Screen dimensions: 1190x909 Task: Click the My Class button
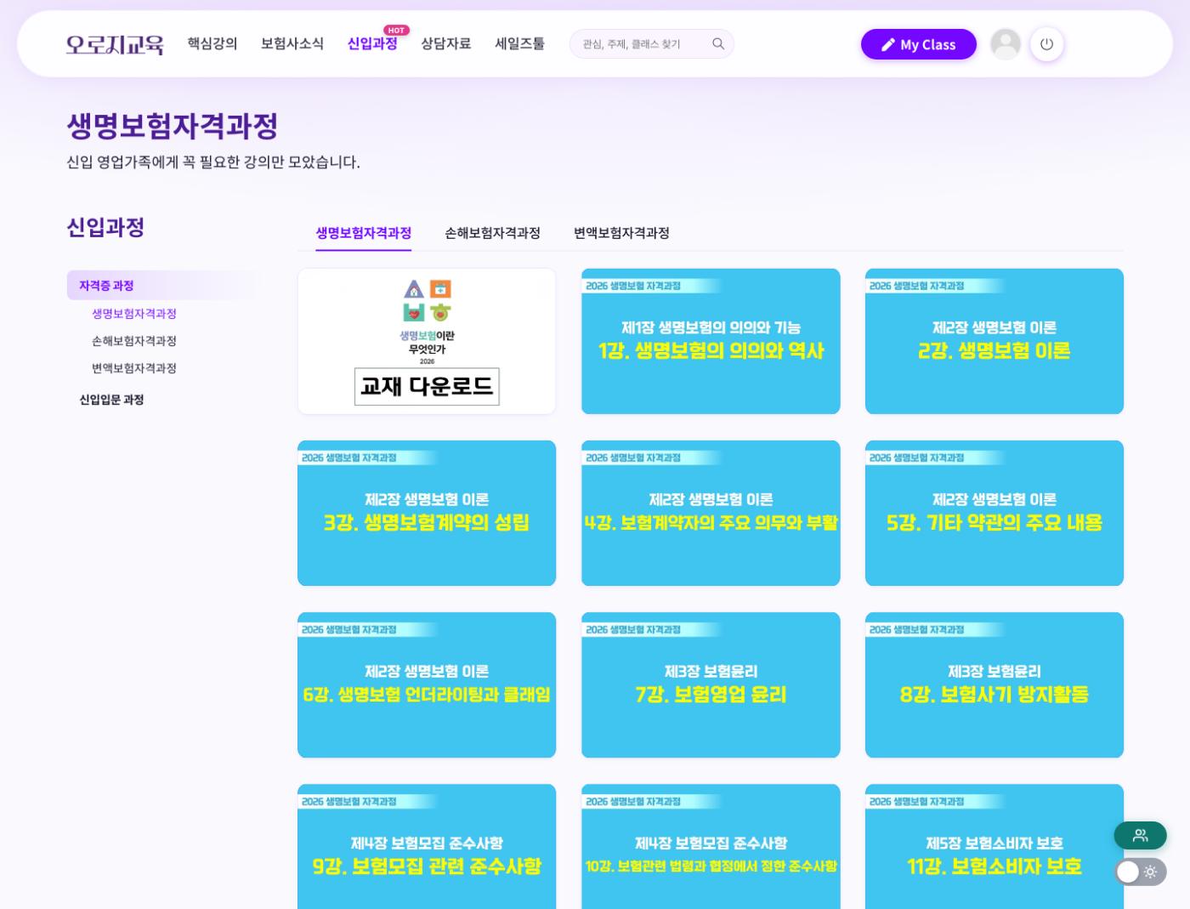pos(919,44)
